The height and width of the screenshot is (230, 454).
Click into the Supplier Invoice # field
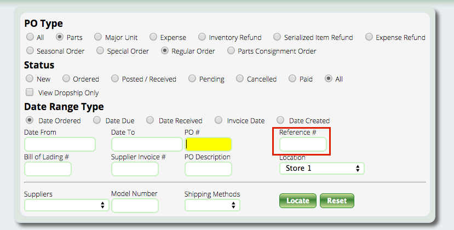pos(135,169)
